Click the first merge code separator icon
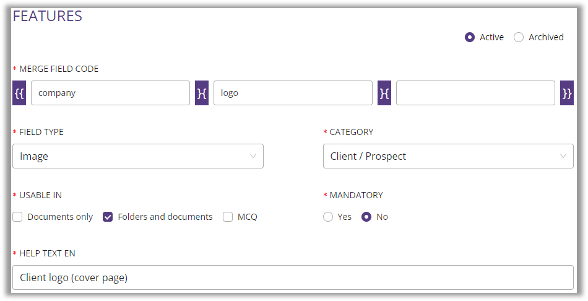 202,93
